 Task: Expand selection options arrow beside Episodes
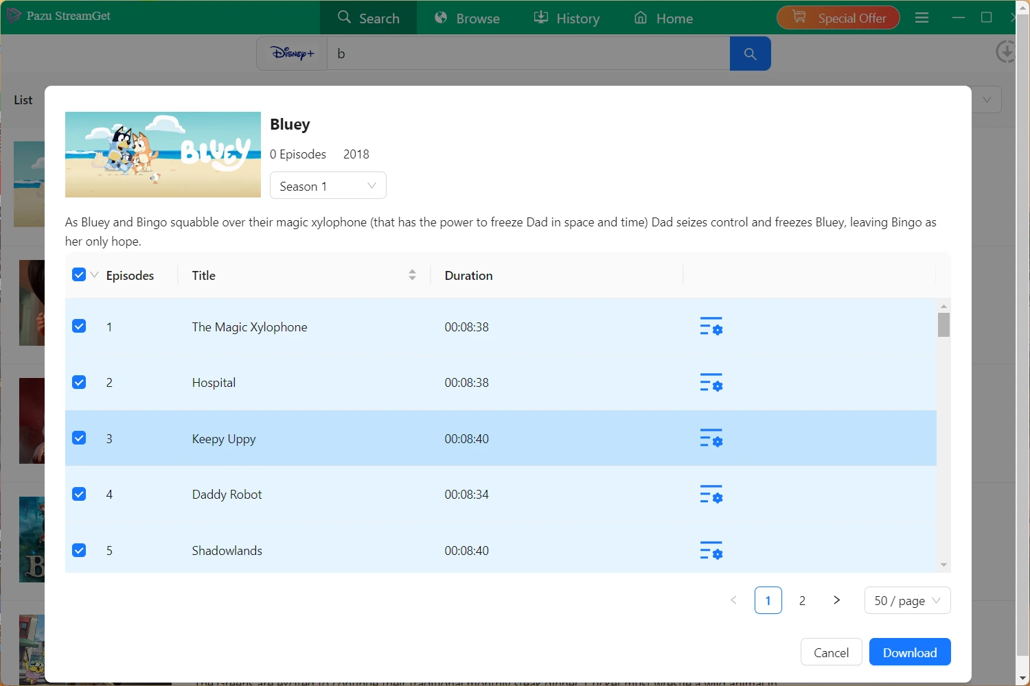click(95, 275)
